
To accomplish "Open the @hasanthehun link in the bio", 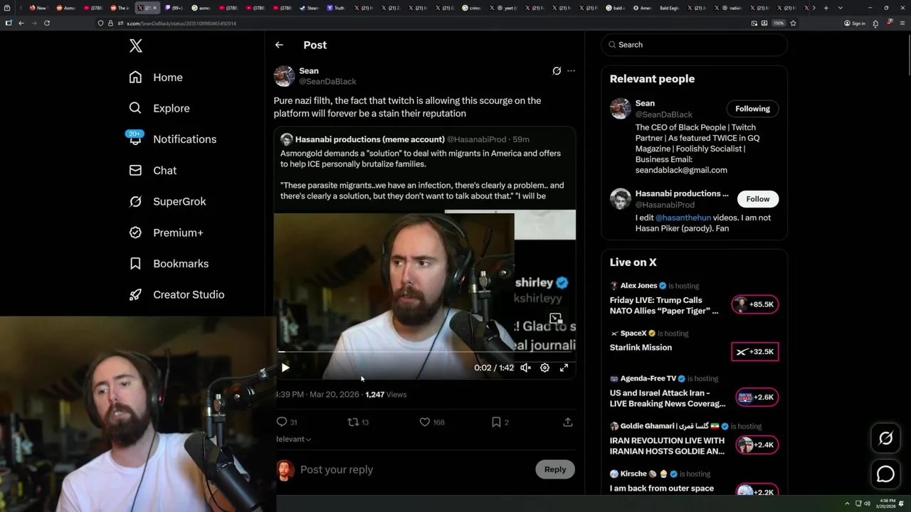I will tap(683, 218).
